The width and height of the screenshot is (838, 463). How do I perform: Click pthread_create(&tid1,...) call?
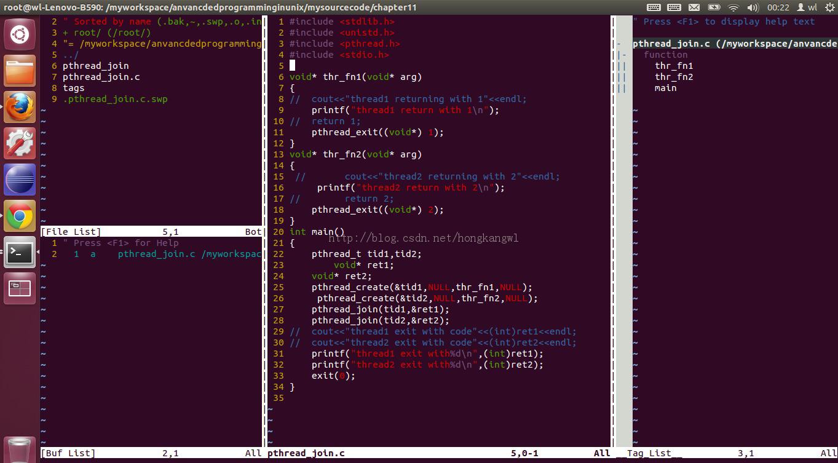coord(422,287)
